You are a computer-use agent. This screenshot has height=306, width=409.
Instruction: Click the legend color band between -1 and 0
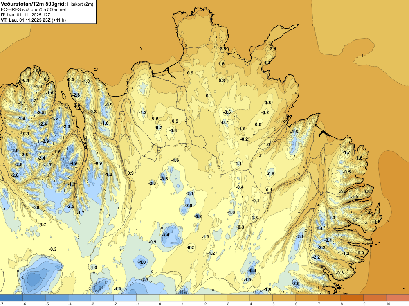tap(148, 298)
